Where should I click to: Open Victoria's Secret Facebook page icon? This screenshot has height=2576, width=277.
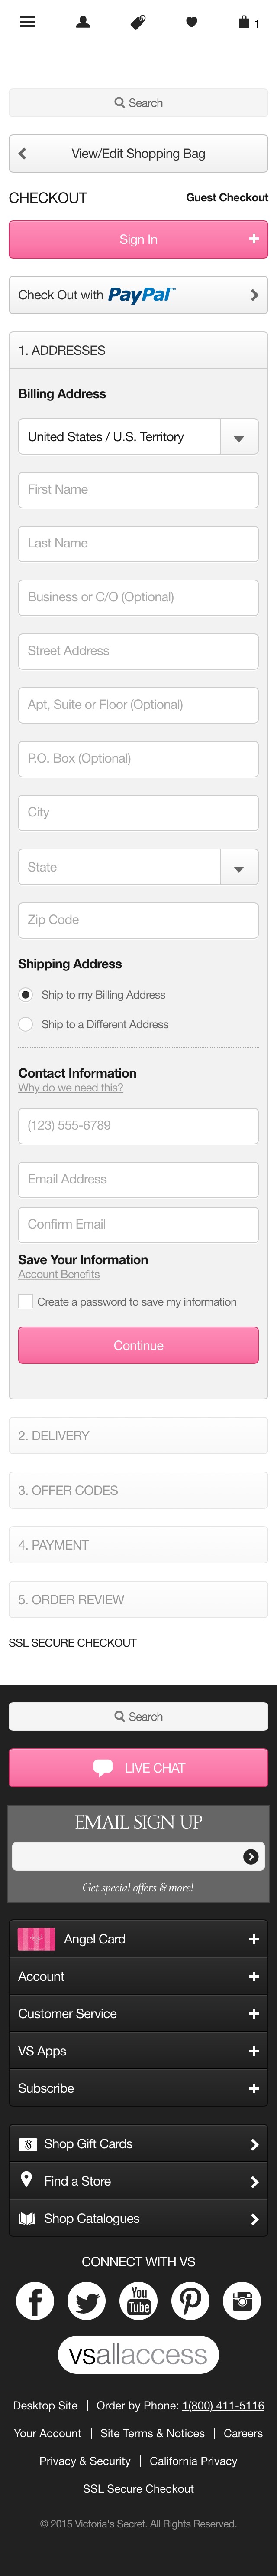tap(35, 2301)
